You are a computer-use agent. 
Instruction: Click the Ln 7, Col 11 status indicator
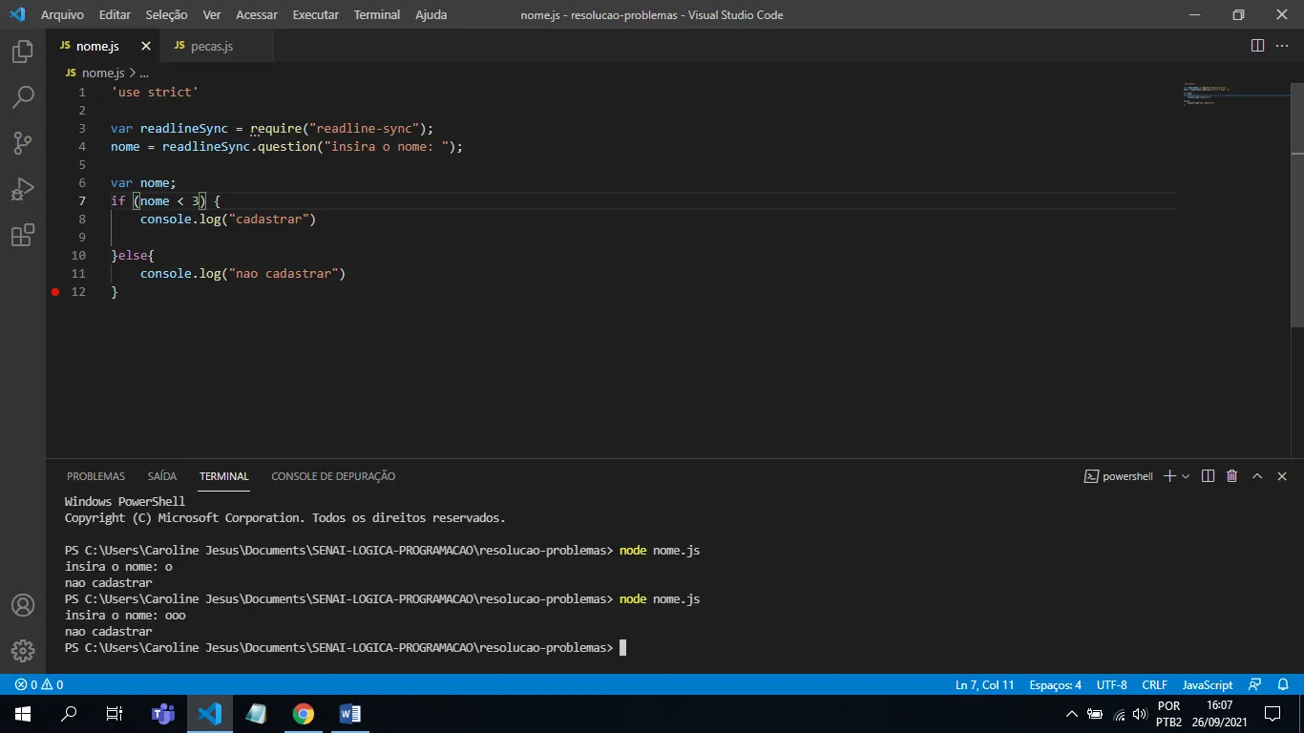pos(984,684)
